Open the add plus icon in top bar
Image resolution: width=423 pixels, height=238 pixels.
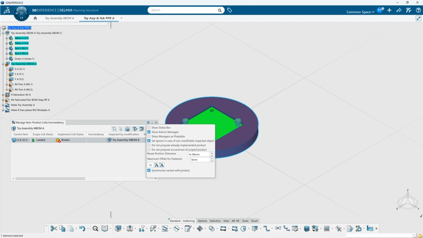389,10
